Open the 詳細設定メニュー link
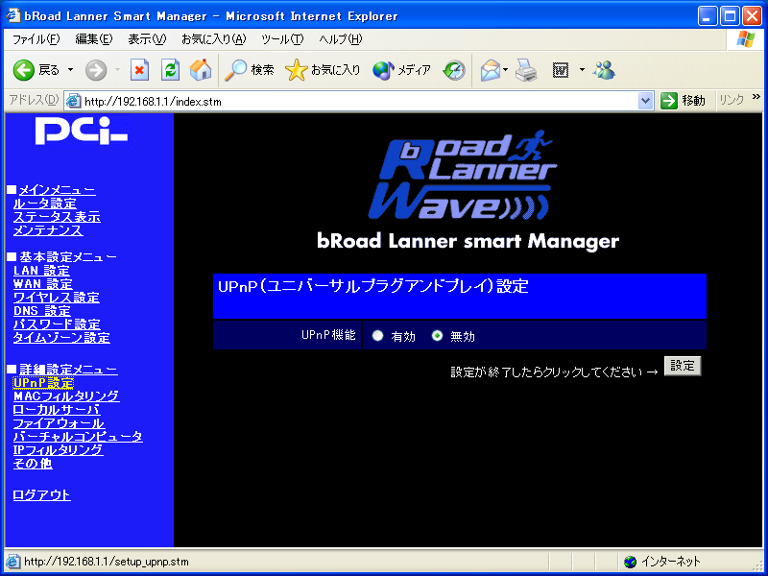 coord(68,370)
